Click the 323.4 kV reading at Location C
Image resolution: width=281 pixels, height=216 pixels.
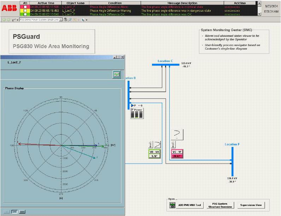pyautogui.click(x=186, y=63)
